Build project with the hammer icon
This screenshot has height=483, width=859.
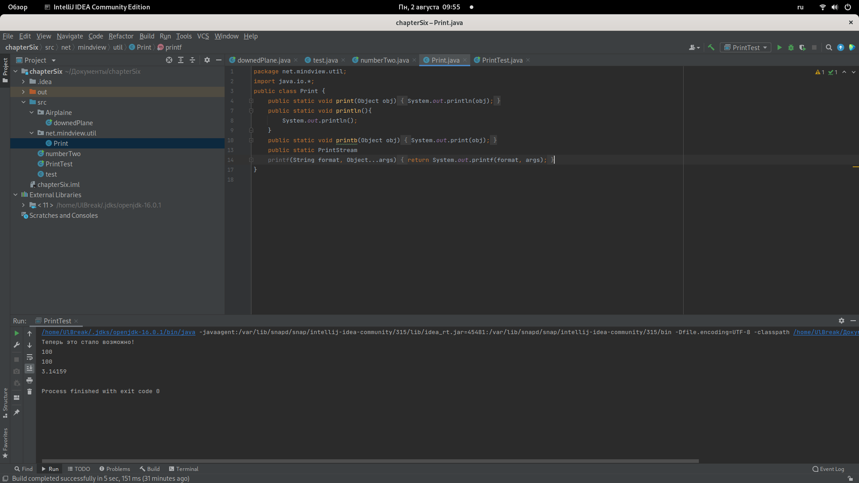click(x=711, y=47)
